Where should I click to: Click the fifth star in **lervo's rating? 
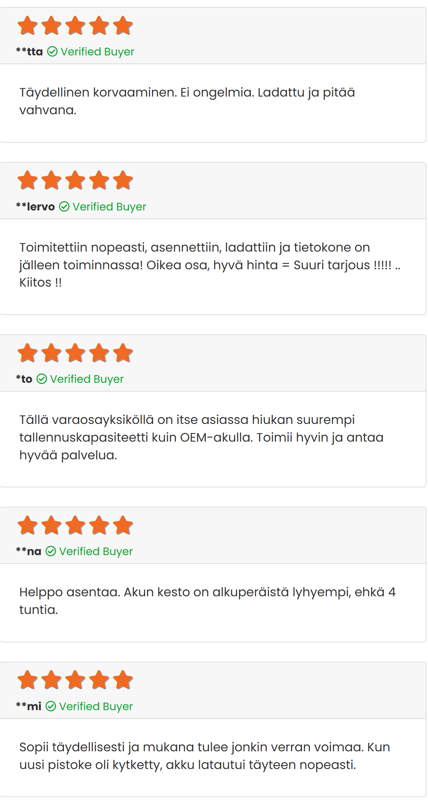click(123, 180)
